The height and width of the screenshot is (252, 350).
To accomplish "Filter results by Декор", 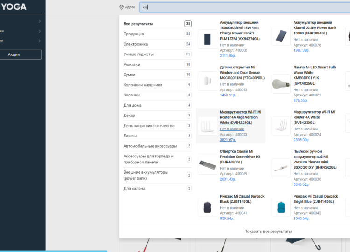I will click(x=157, y=116).
